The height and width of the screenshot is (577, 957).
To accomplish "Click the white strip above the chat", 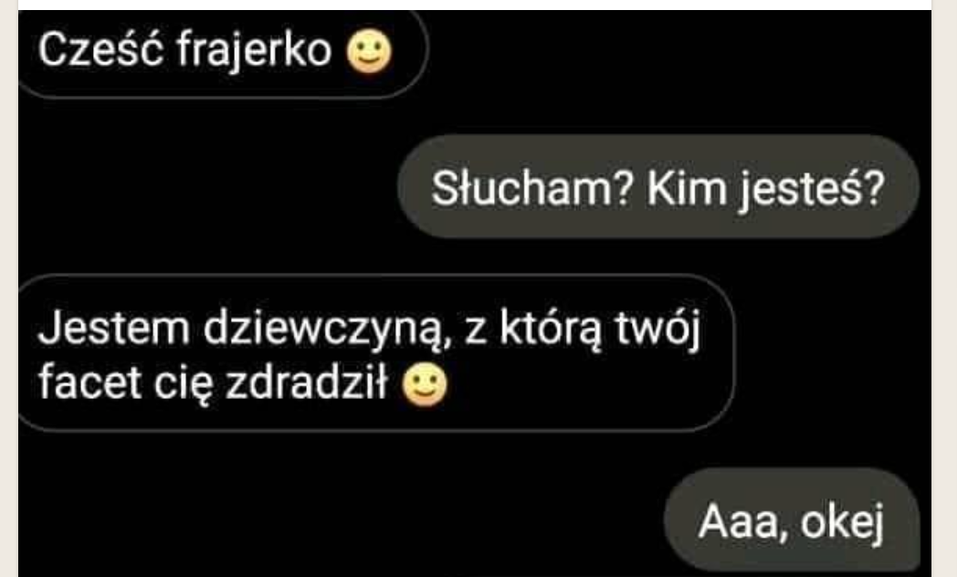I will (475, 5).
